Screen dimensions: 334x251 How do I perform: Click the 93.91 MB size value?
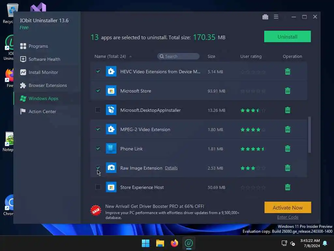(217, 91)
